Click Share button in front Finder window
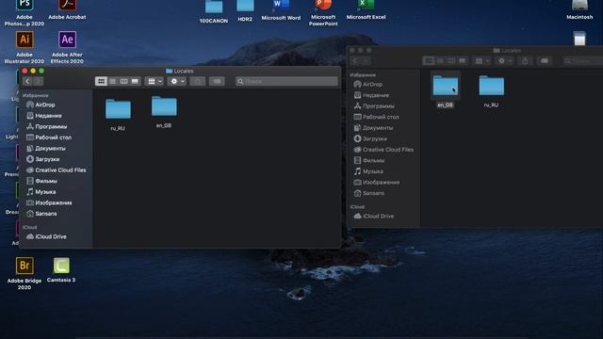 [x=198, y=81]
